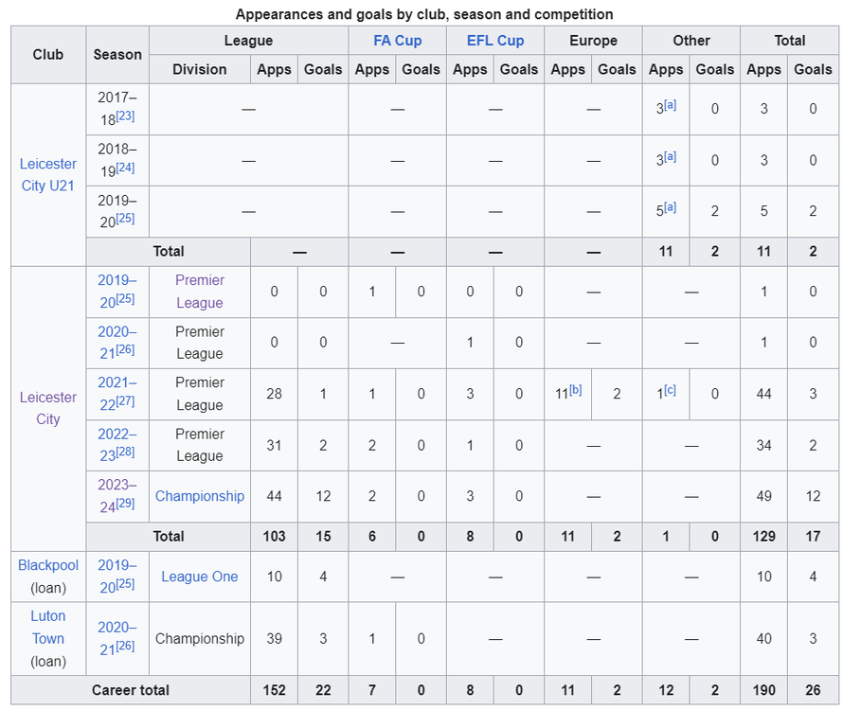Click Luton Town total apps value 40
This screenshot has height=710, width=843.
click(763, 638)
